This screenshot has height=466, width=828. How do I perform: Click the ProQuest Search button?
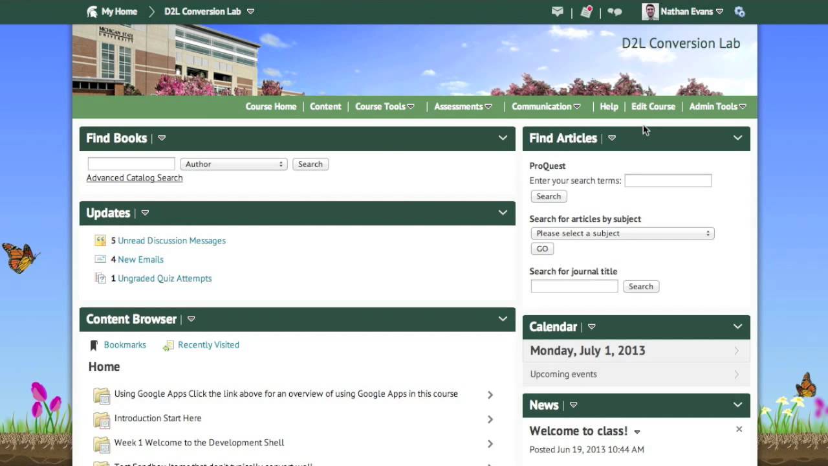(x=549, y=197)
